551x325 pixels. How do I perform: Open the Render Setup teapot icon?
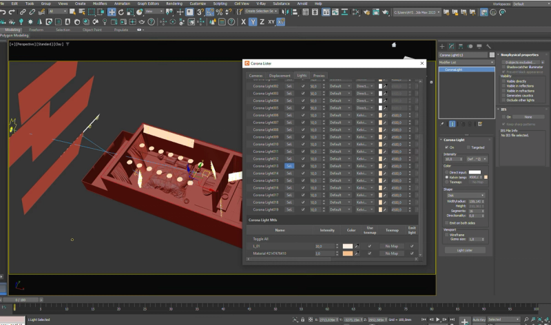coord(366,12)
